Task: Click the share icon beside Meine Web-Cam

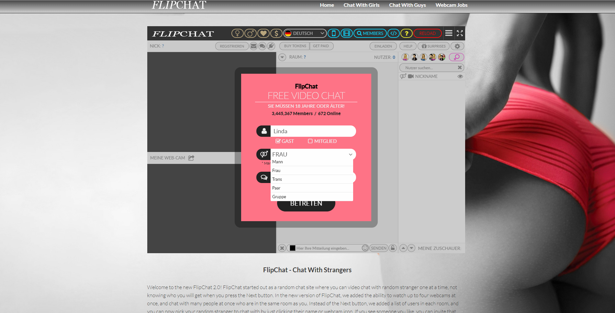Action: (191, 158)
